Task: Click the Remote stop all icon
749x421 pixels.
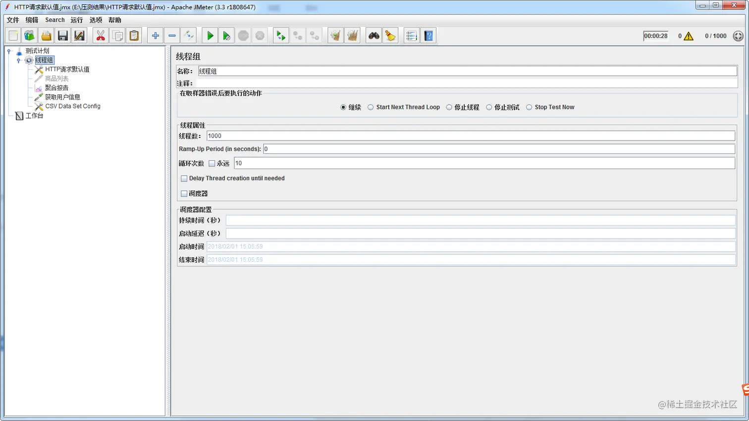Action: coord(298,36)
